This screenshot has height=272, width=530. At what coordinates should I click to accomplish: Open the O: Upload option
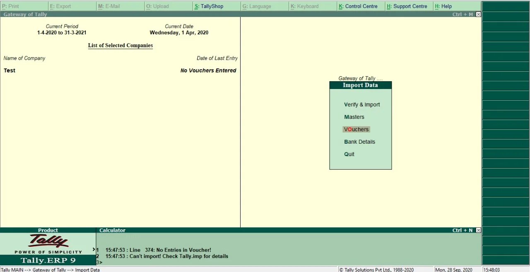pyautogui.click(x=169, y=6)
